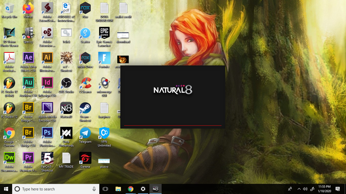Click the taskbar search box
The image size is (346, 194).
point(55,189)
